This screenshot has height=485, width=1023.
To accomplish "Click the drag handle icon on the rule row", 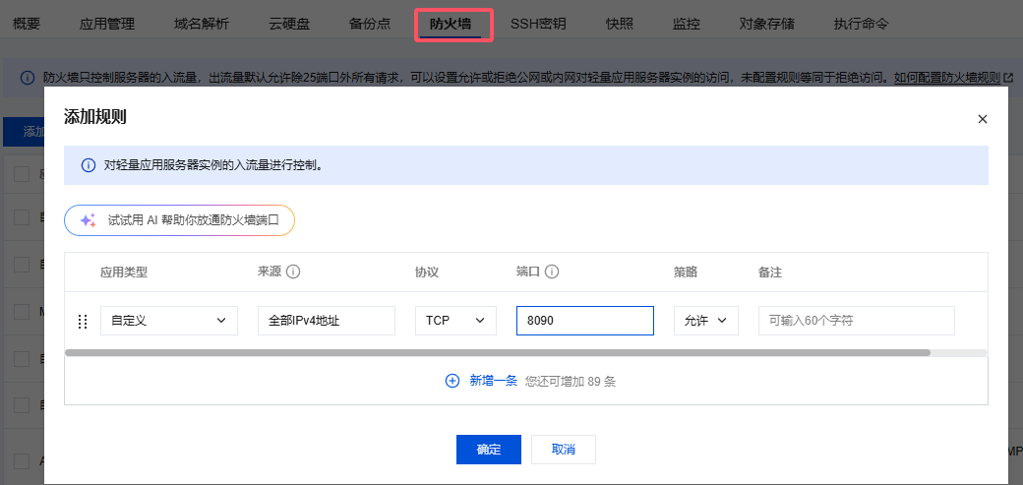I will [83, 321].
